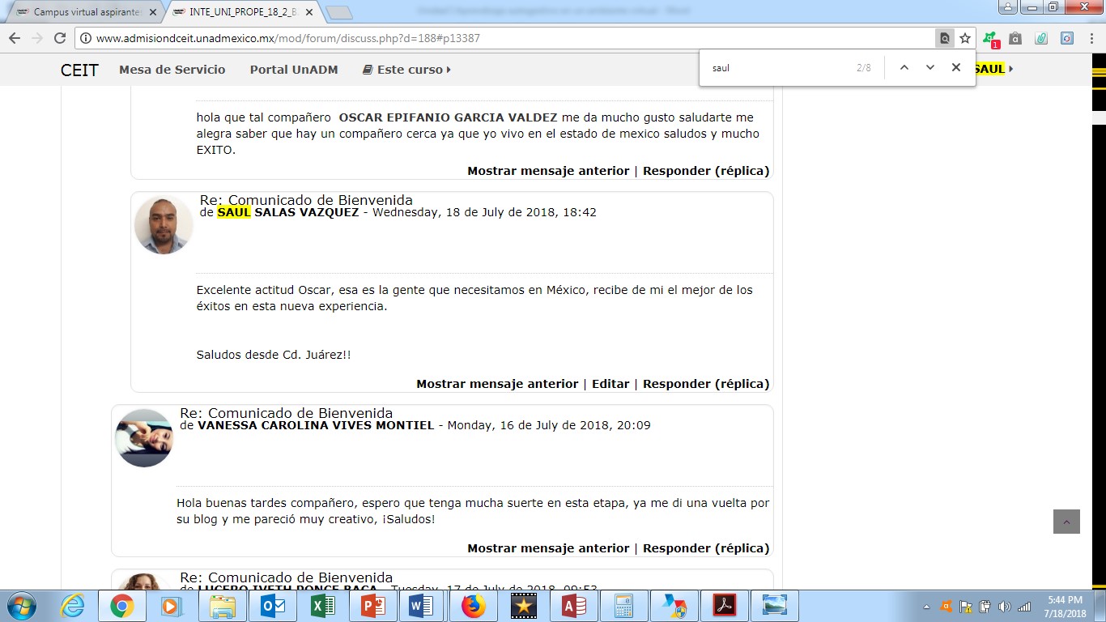Bookmark the page via the star icon

(x=965, y=38)
